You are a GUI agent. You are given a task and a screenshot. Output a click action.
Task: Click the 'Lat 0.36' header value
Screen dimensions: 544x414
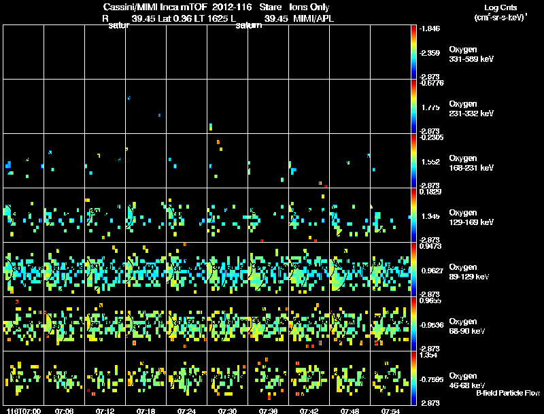(175, 19)
